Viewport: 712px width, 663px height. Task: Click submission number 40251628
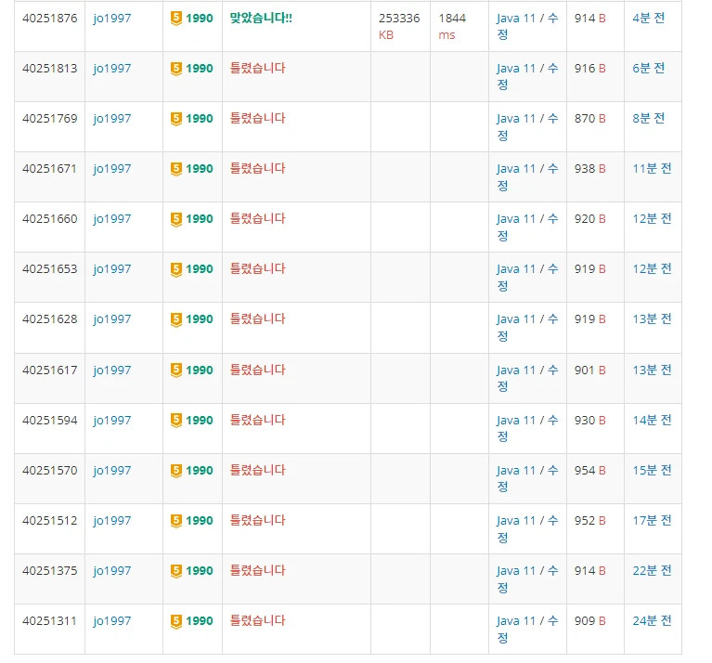[50, 319]
